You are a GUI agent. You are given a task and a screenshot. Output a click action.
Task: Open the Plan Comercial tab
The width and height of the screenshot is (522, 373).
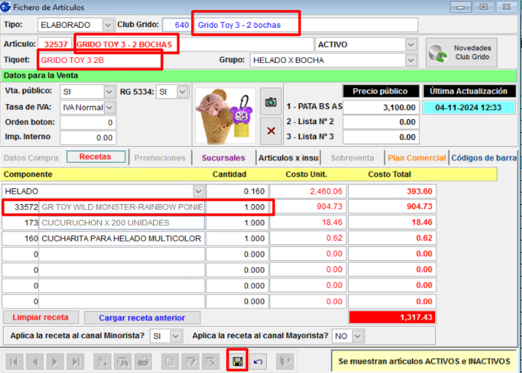pos(417,158)
